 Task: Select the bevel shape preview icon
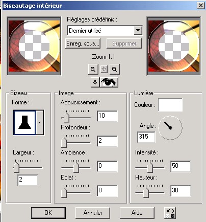[x=24, y=122]
